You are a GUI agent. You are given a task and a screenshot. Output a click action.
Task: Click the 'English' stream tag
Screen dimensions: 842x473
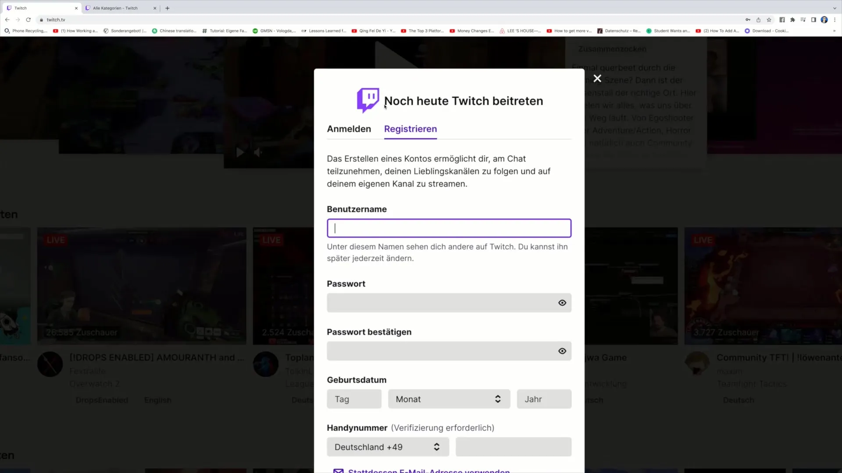coord(157,400)
